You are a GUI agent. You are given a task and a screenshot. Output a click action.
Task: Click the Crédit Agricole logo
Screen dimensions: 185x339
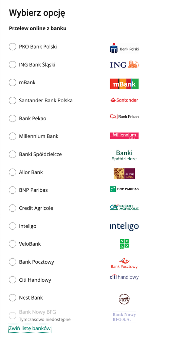[x=124, y=207]
